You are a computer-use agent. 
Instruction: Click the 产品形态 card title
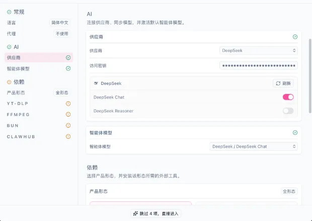[x=99, y=191]
